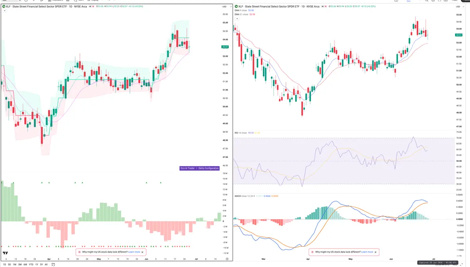
Task: Select the 1D time range
Action: [x=4, y=265]
